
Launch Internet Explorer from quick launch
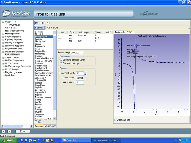coord(39,140)
